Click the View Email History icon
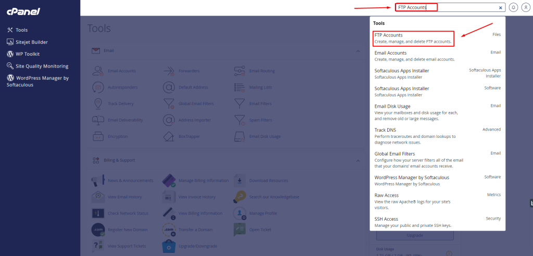Image resolution: width=533 pixels, height=256 pixels. [98, 197]
